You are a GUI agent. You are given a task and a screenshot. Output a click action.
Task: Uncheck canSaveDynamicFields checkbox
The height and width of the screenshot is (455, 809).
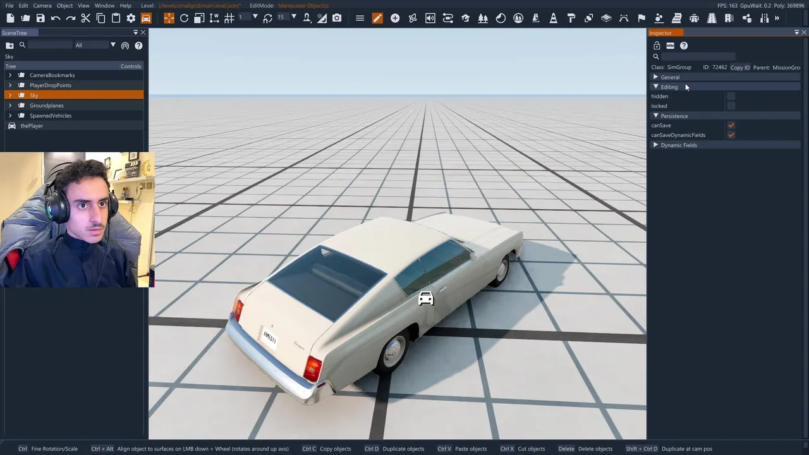point(731,135)
